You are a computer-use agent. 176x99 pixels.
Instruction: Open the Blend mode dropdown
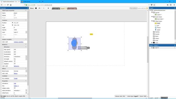26,71
